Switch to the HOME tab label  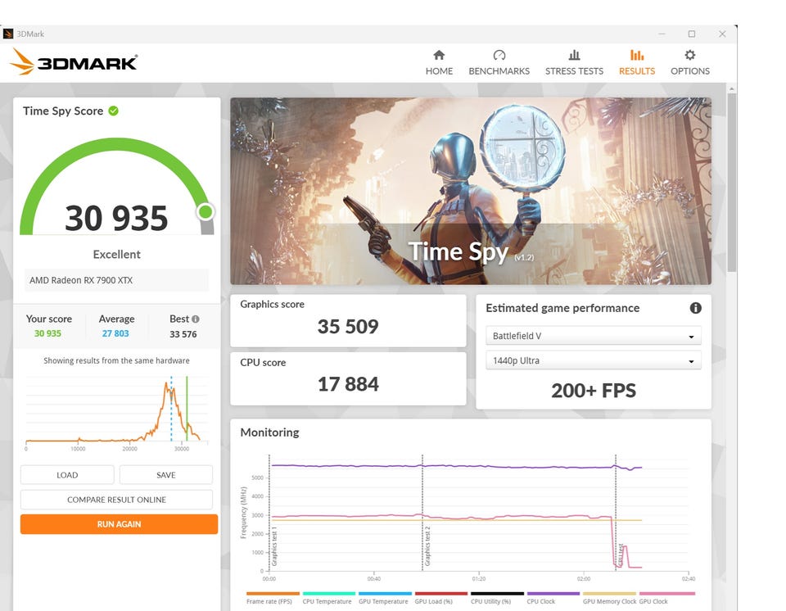[x=439, y=71]
